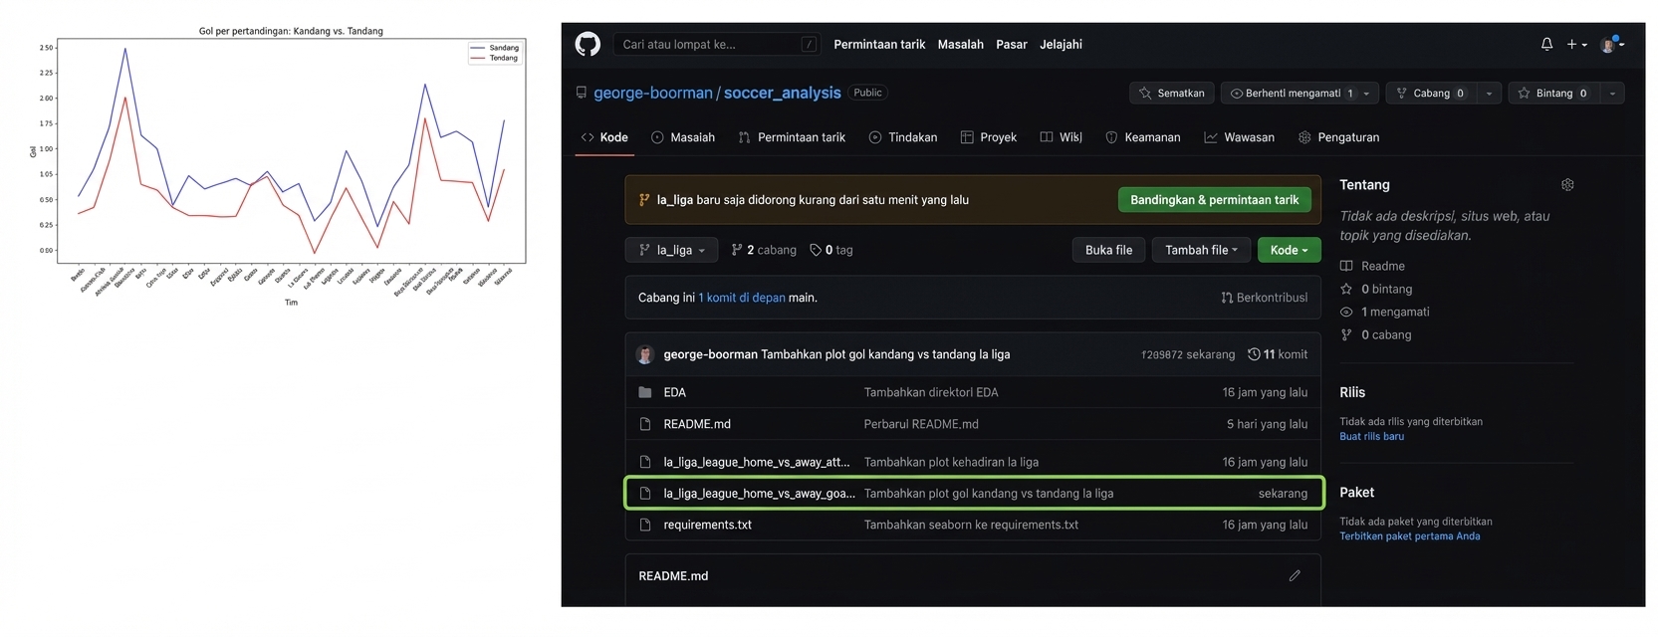Switch to the Wawasan tab

tap(1239, 137)
